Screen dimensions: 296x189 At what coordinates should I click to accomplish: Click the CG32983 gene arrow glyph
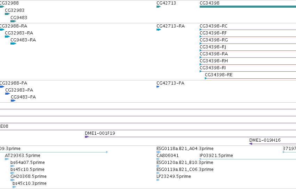7,14
